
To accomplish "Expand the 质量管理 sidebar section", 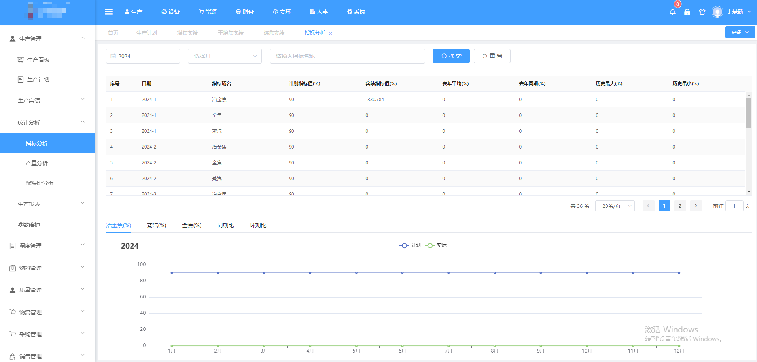I will 47,290.
